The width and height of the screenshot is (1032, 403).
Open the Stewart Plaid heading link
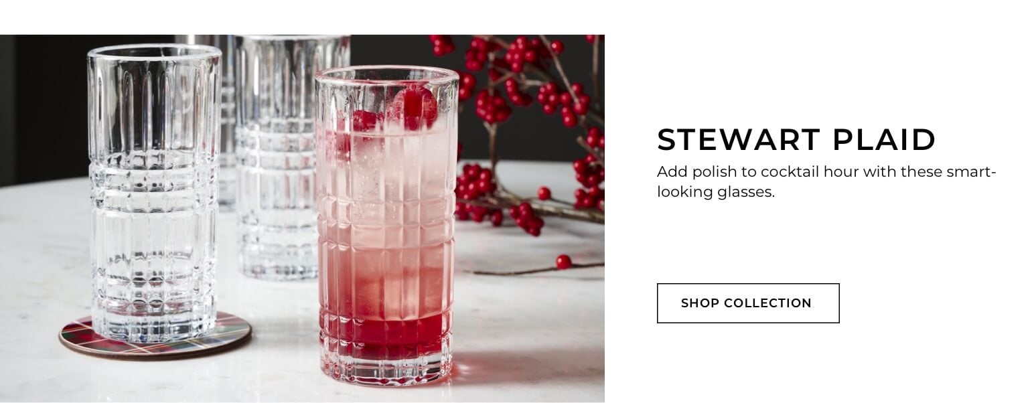pos(796,140)
